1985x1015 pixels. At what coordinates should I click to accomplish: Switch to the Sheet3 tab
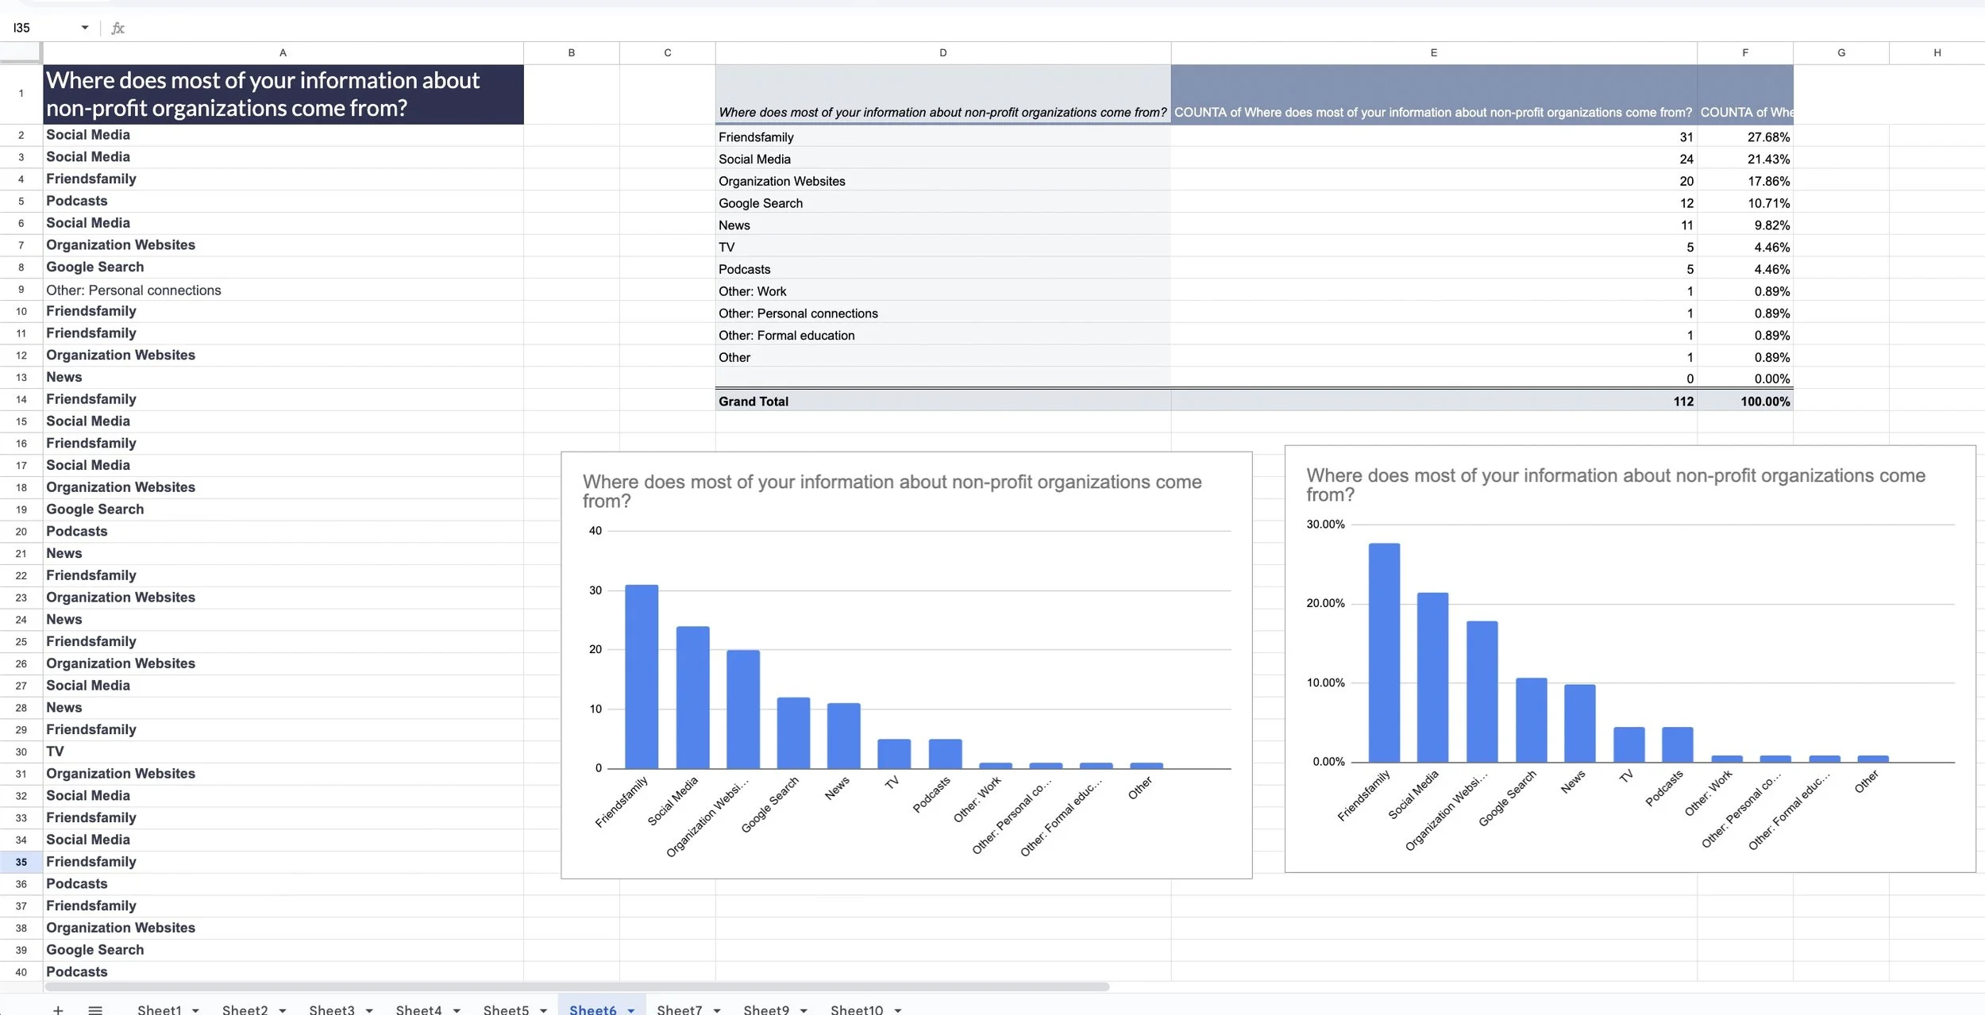331,1009
